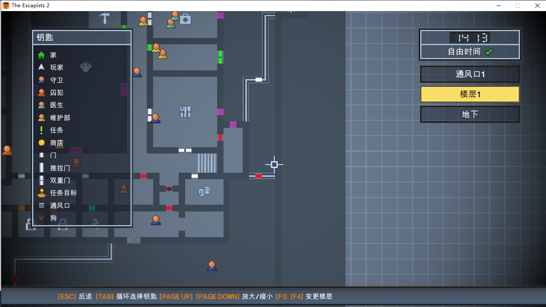The image size is (546, 307).
Task: Minimize the The Escapists 2 window
Action: click(498, 6)
